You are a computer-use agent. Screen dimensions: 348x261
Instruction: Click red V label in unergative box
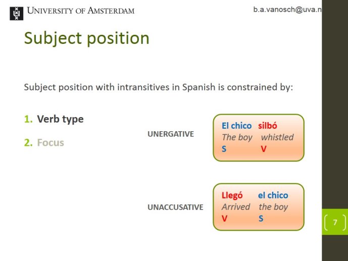pos(264,149)
